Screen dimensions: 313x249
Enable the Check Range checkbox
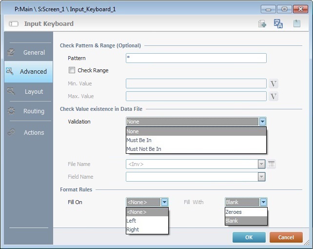(72, 70)
